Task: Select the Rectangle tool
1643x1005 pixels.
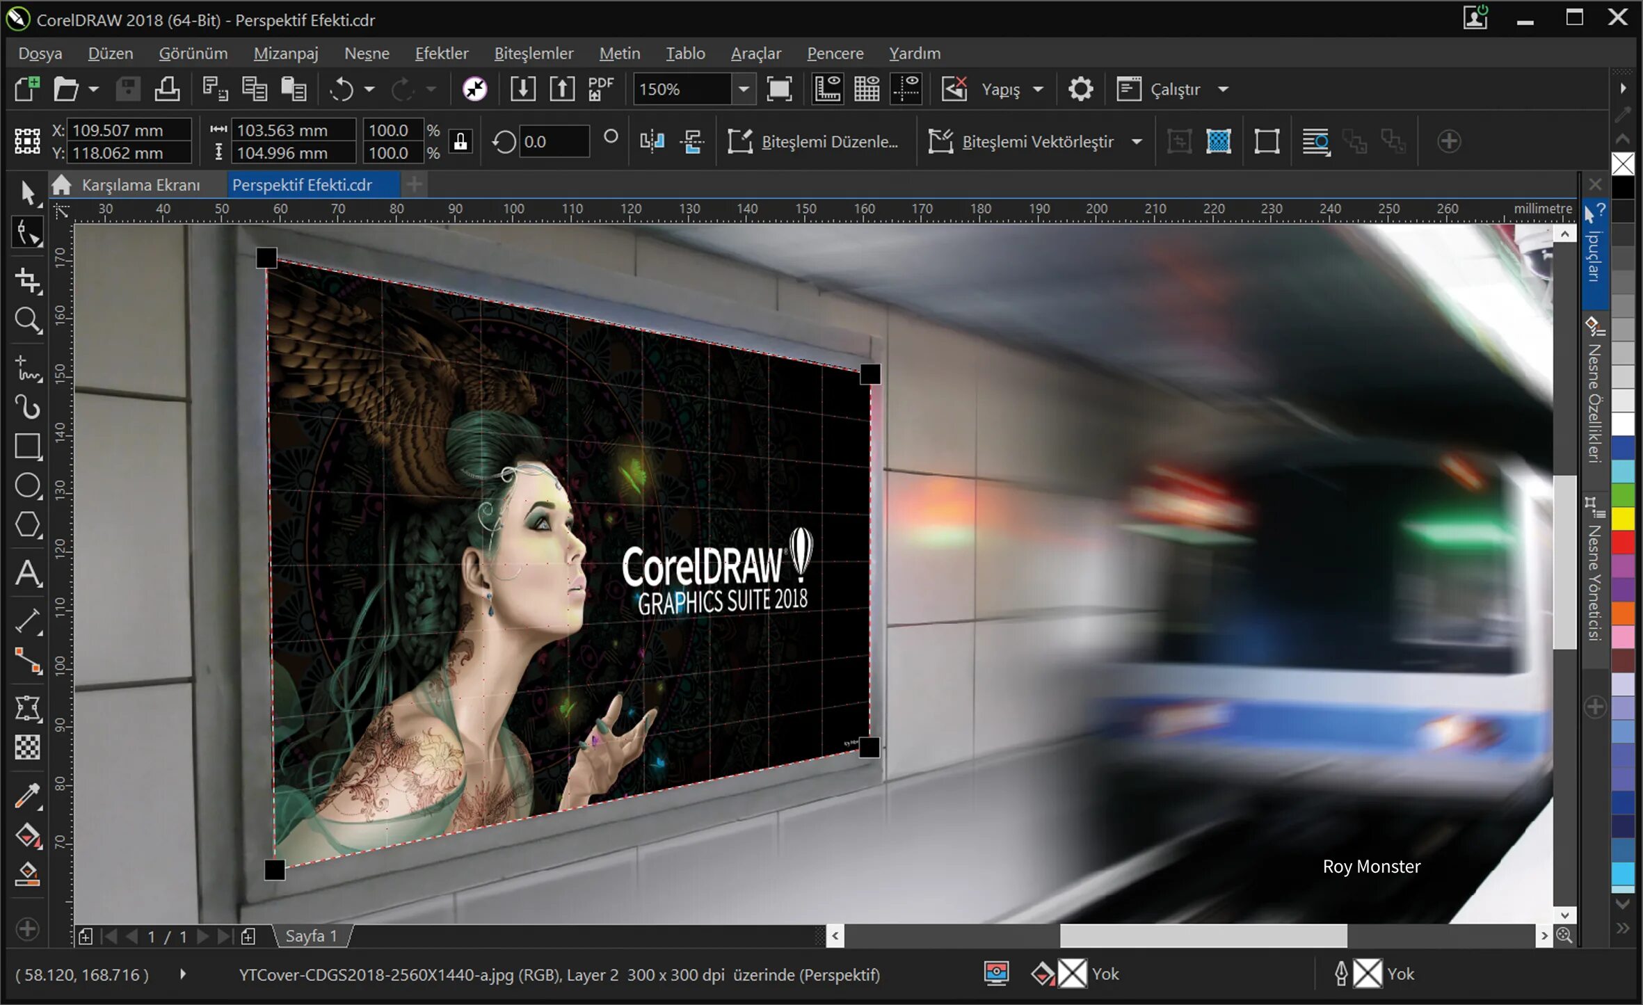Action: [28, 446]
